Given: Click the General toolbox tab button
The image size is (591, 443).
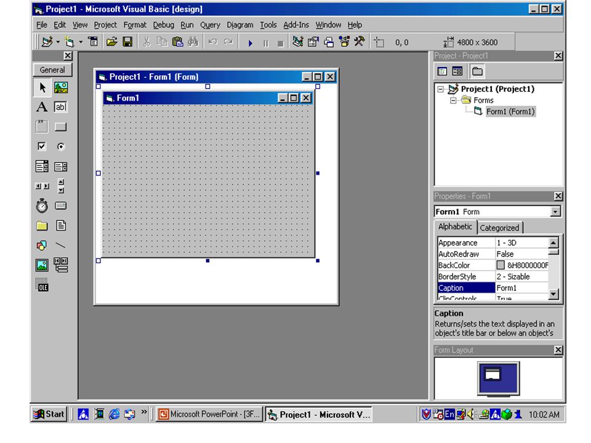Looking at the screenshot, I should [x=52, y=70].
